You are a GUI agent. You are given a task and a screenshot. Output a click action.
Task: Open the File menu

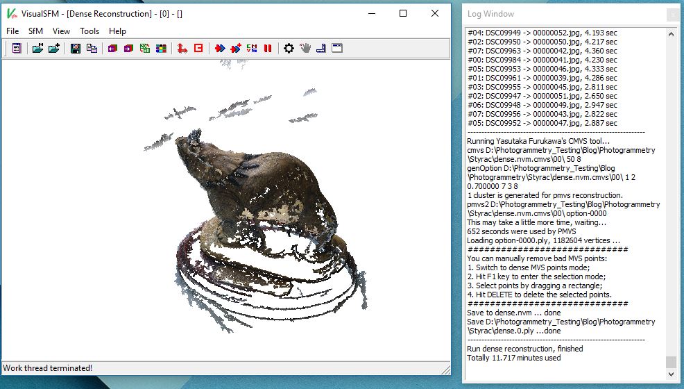tap(12, 31)
